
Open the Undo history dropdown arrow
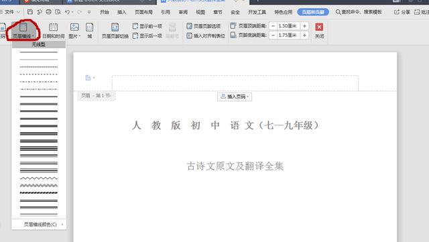coord(72,12)
